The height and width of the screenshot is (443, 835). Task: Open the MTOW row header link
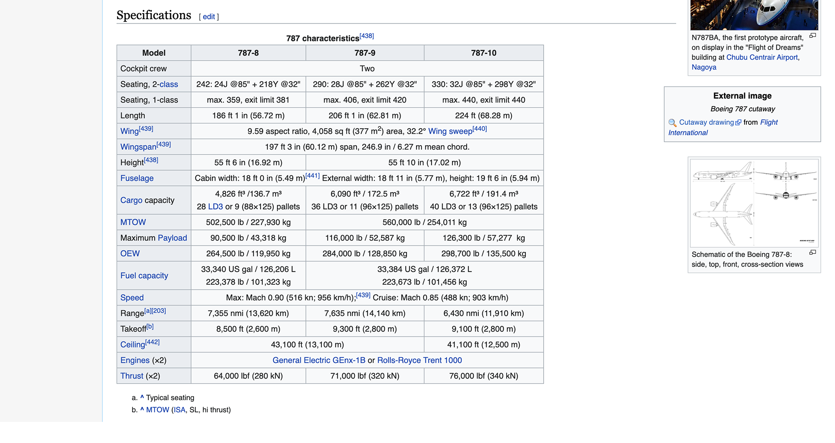pos(133,222)
